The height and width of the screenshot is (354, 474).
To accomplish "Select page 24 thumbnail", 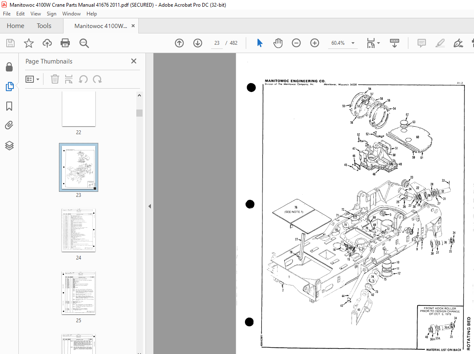I will (79, 230).
